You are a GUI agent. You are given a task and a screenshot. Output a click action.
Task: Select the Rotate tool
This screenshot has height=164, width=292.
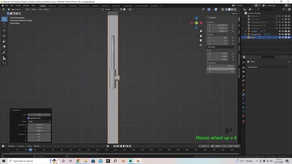click(x=4, y=36)
